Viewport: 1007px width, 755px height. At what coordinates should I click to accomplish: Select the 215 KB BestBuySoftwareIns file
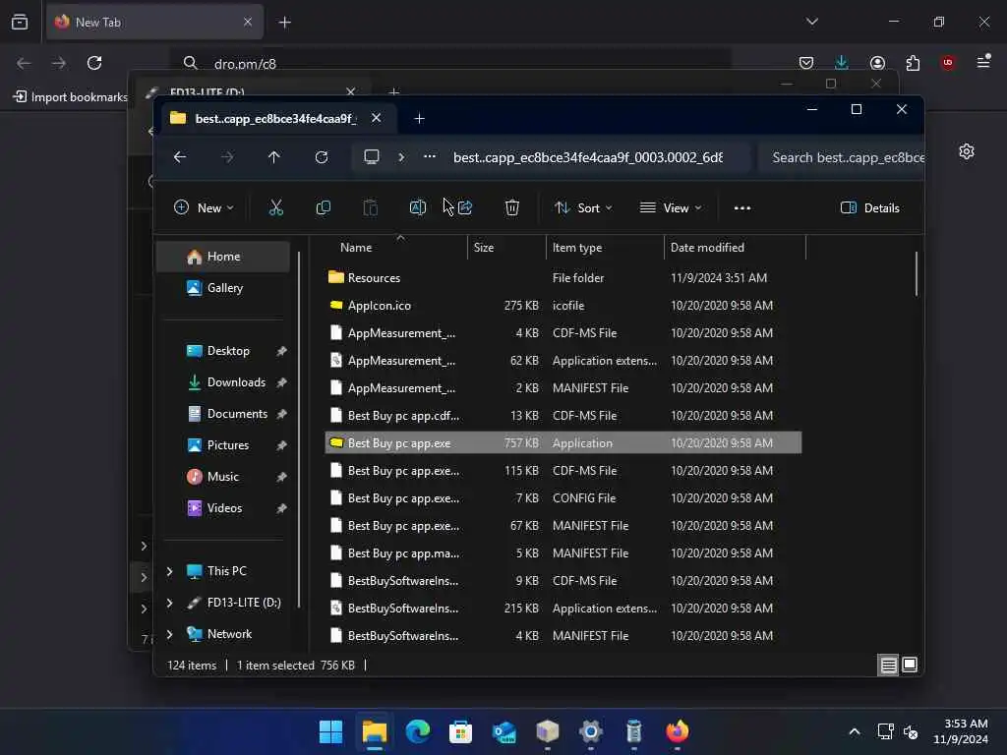click(x=563, y=608)
